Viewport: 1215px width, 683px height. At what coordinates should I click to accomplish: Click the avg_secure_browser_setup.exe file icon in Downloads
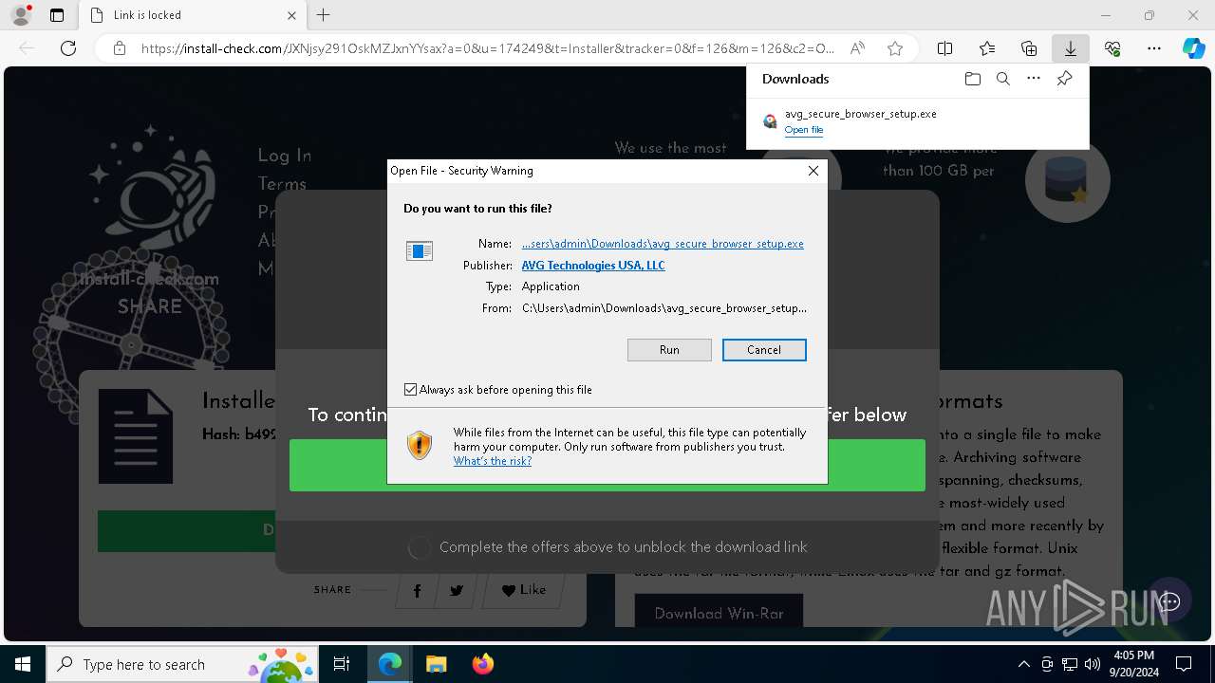tap(770, 121)
